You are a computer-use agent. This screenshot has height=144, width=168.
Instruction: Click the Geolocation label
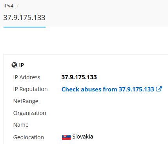29,137
